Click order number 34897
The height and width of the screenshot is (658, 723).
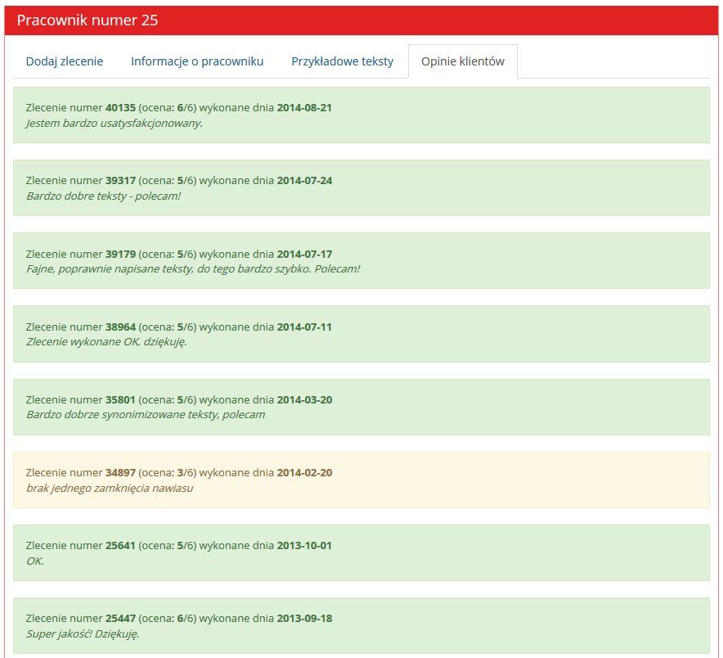[x=120, y=472]
